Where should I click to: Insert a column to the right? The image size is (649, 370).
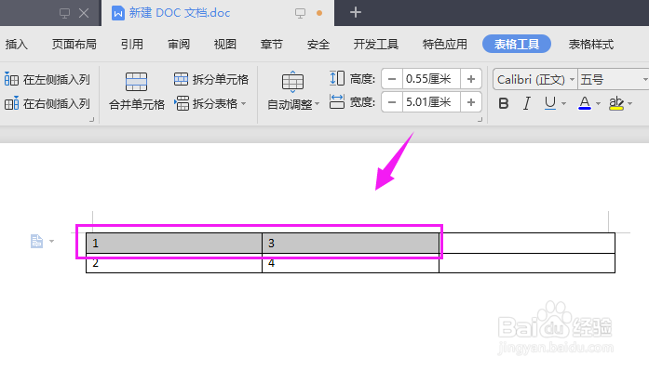click(47, 103)
